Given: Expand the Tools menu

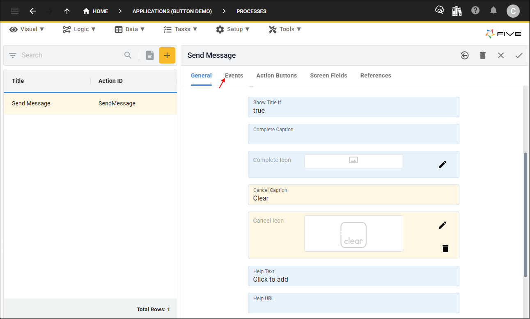Looking at the screenshot, I should tap(285, 29).
